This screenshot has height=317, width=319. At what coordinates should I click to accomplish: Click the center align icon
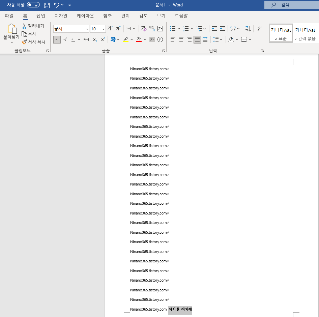tap(181, 39)
